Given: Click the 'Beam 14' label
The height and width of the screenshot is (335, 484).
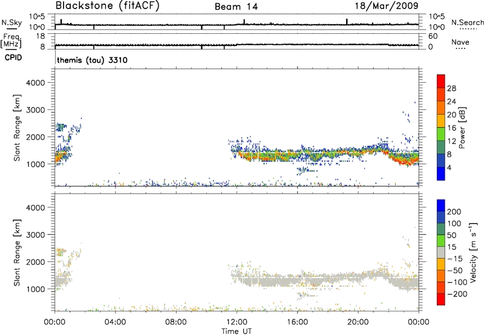Looking at the screenshot, I should click(236, 7).
